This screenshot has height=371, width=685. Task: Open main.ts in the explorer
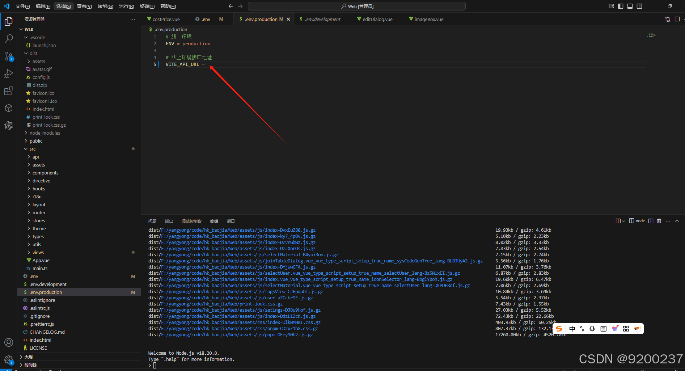point(79,268)
